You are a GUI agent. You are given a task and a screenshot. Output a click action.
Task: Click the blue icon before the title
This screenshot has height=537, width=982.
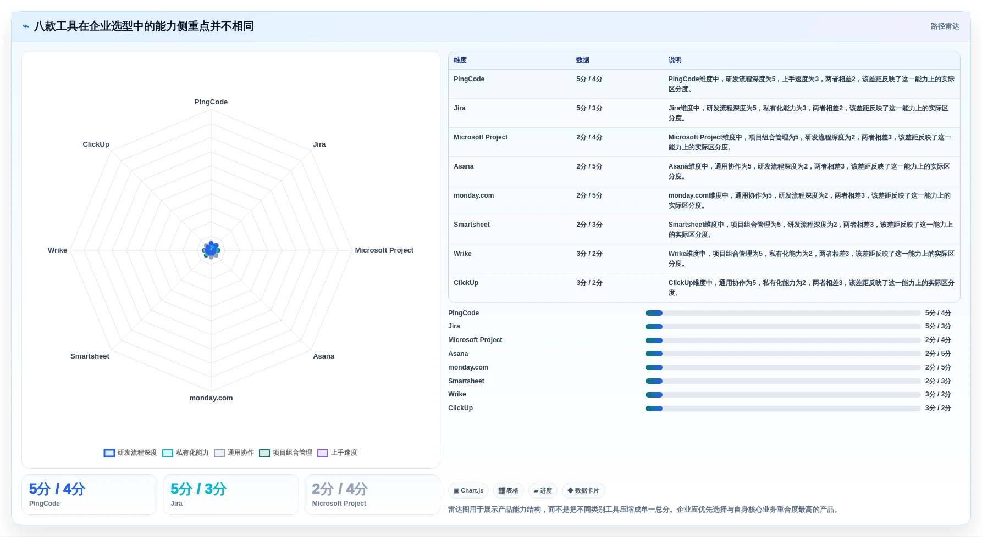click(x=26, y=26)
